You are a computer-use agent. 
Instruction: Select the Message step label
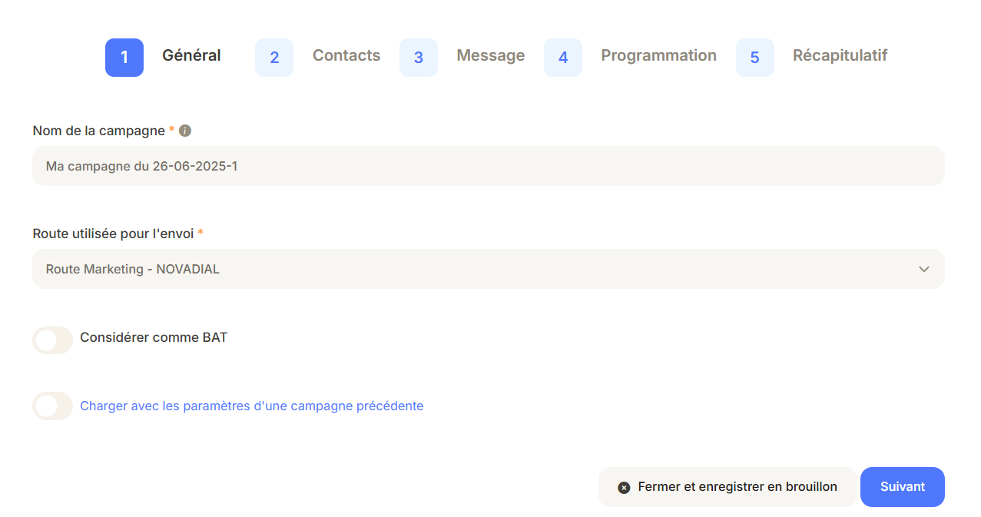[491, 55]
